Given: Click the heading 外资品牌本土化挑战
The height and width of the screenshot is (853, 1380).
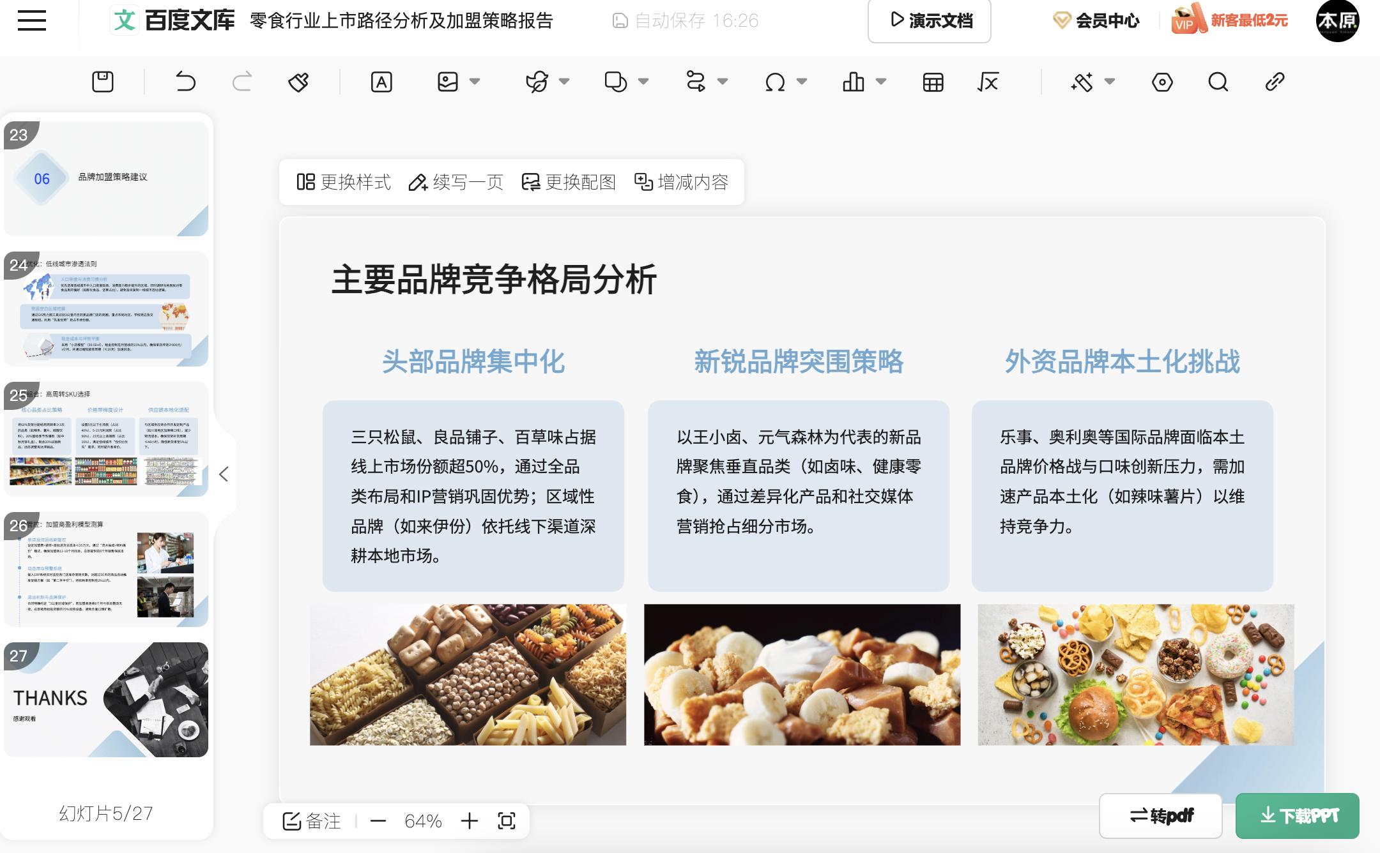Looking at the screenshot, I should pyautogui.click(x=1123, y=361).
